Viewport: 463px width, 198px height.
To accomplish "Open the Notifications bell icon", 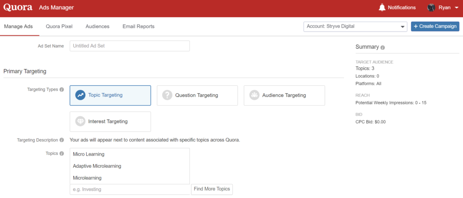I will pyautogui.click(x=382, y=7).
